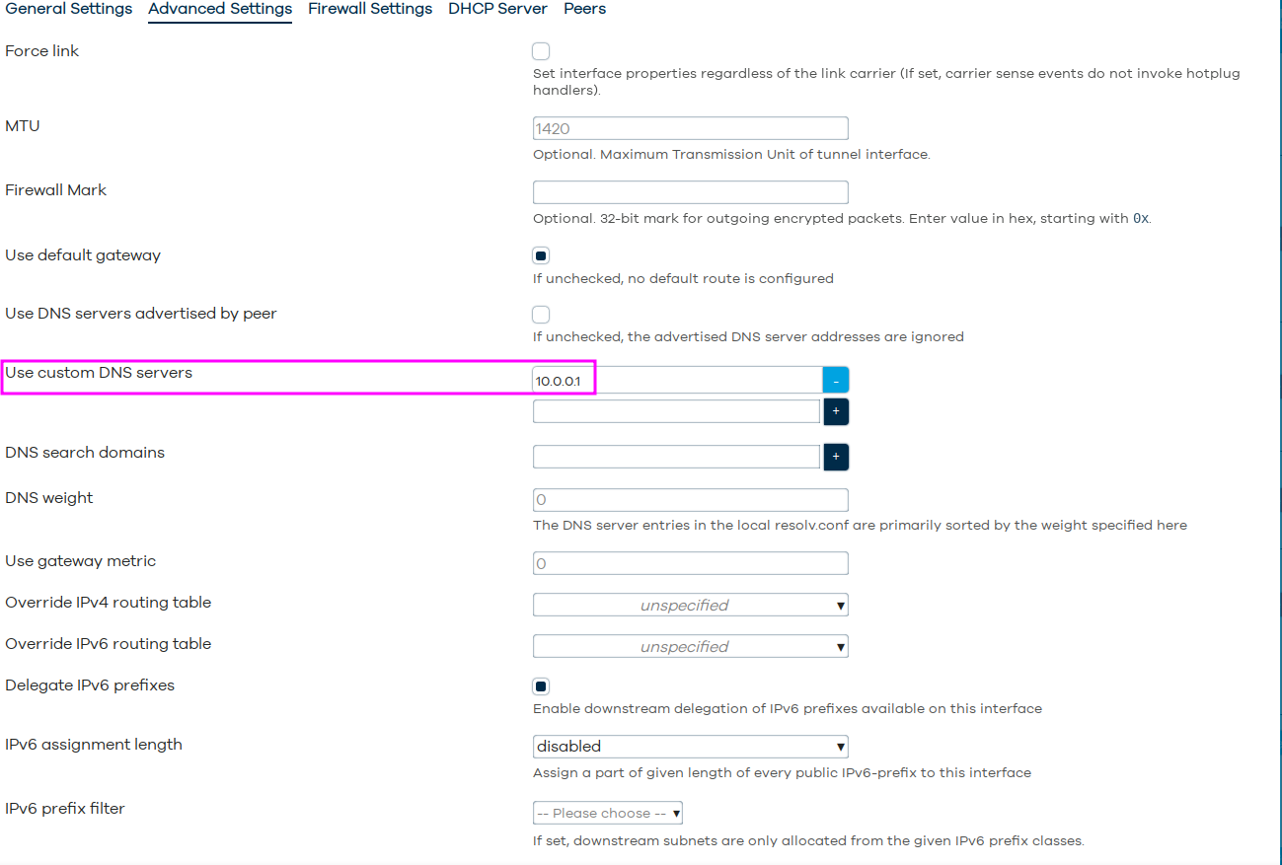Open the Override IPv6 routing table dropdown
Image resolution: width=1282 pixels, height=865 pixels.
(691, 646)
